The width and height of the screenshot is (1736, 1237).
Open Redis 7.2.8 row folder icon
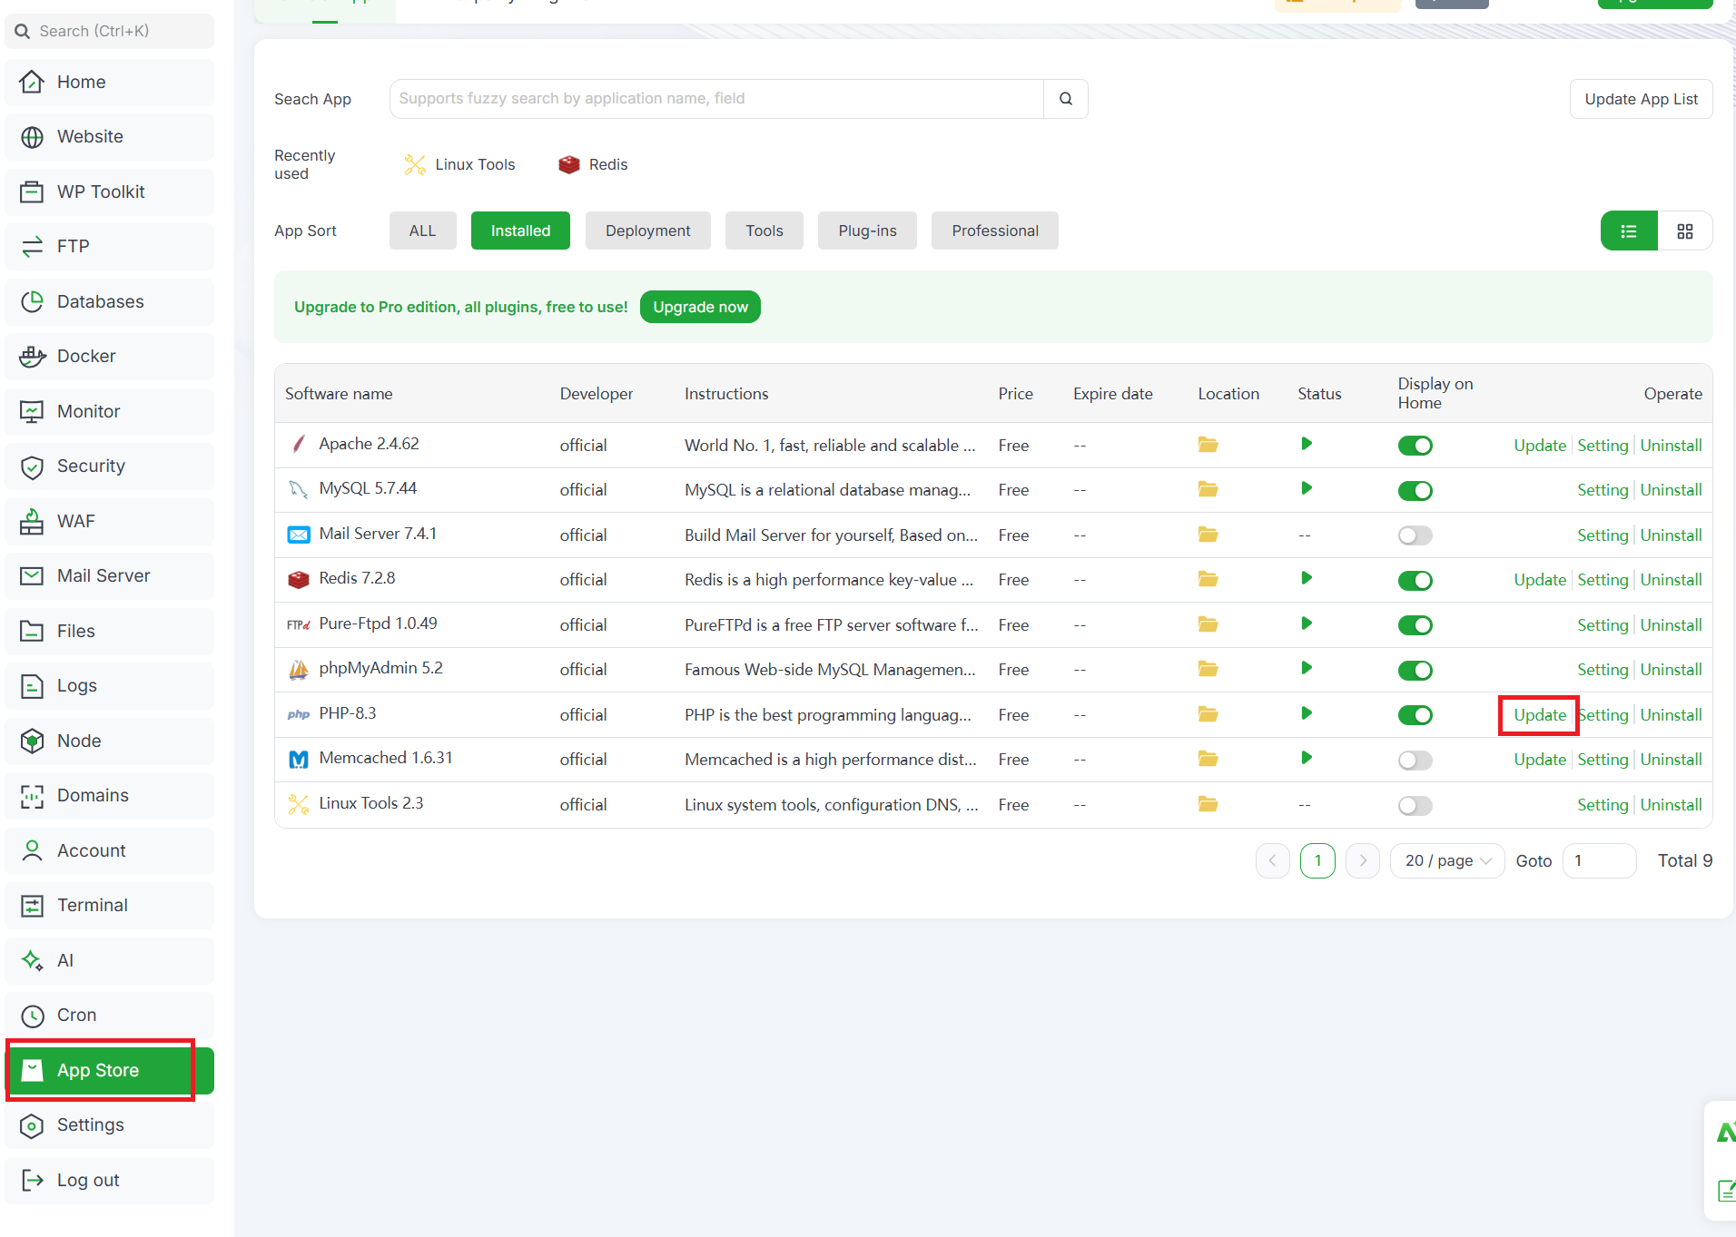1208,579
